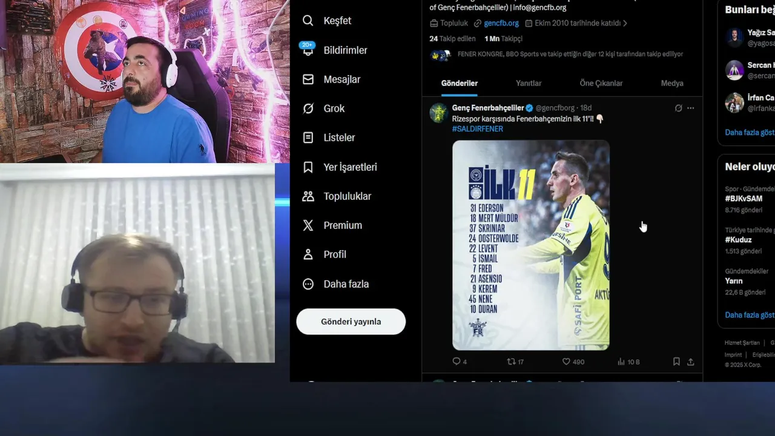The image size is (775, 436).
Task: Click the 18d post timestamp
Action: pos(585,108)
